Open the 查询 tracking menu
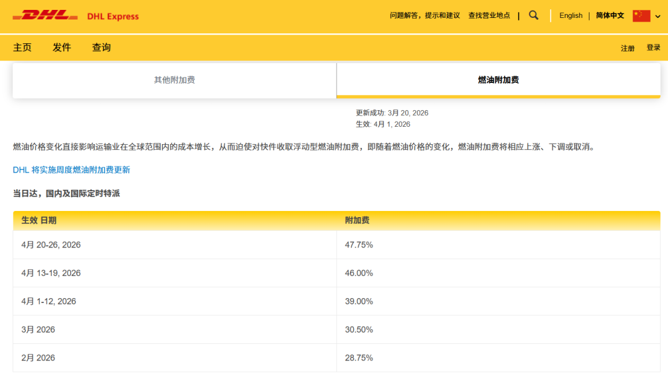The image size is (668, 373). click(101, 48)
